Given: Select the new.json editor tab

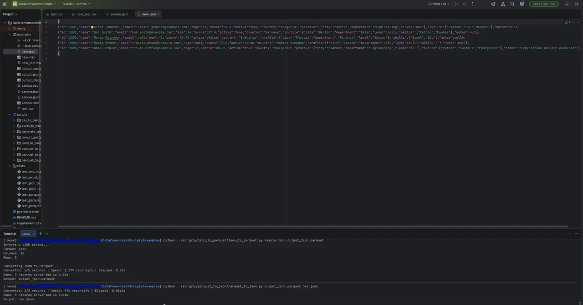Looking at the screenshot, I should click(148, 14).
